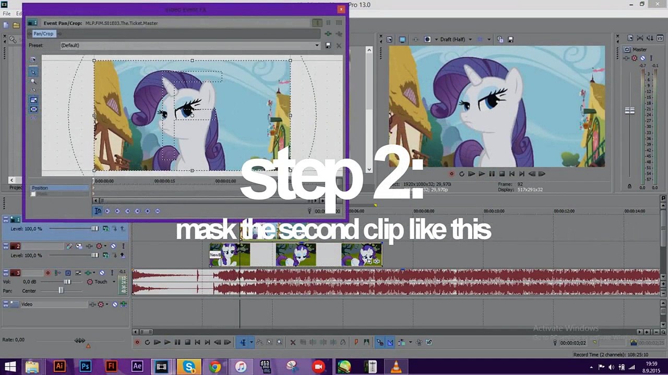This screenshot has height=375, width=668.
Task: Adjust track 3 Pan slider
Action: [61, 291]
